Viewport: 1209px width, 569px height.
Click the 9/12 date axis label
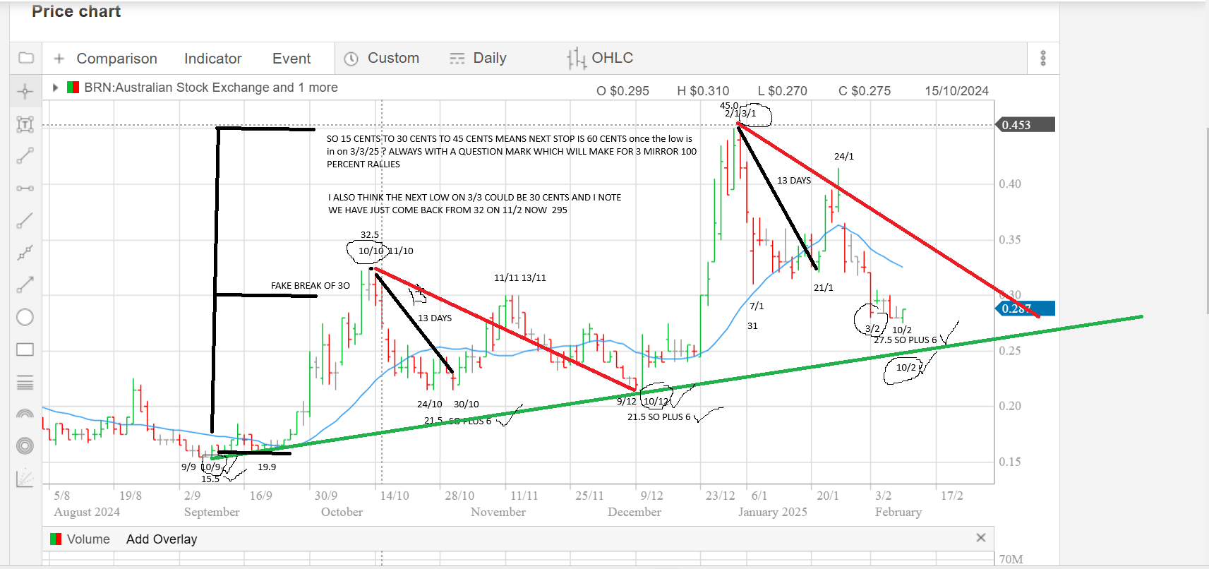(x=651, y=496)
